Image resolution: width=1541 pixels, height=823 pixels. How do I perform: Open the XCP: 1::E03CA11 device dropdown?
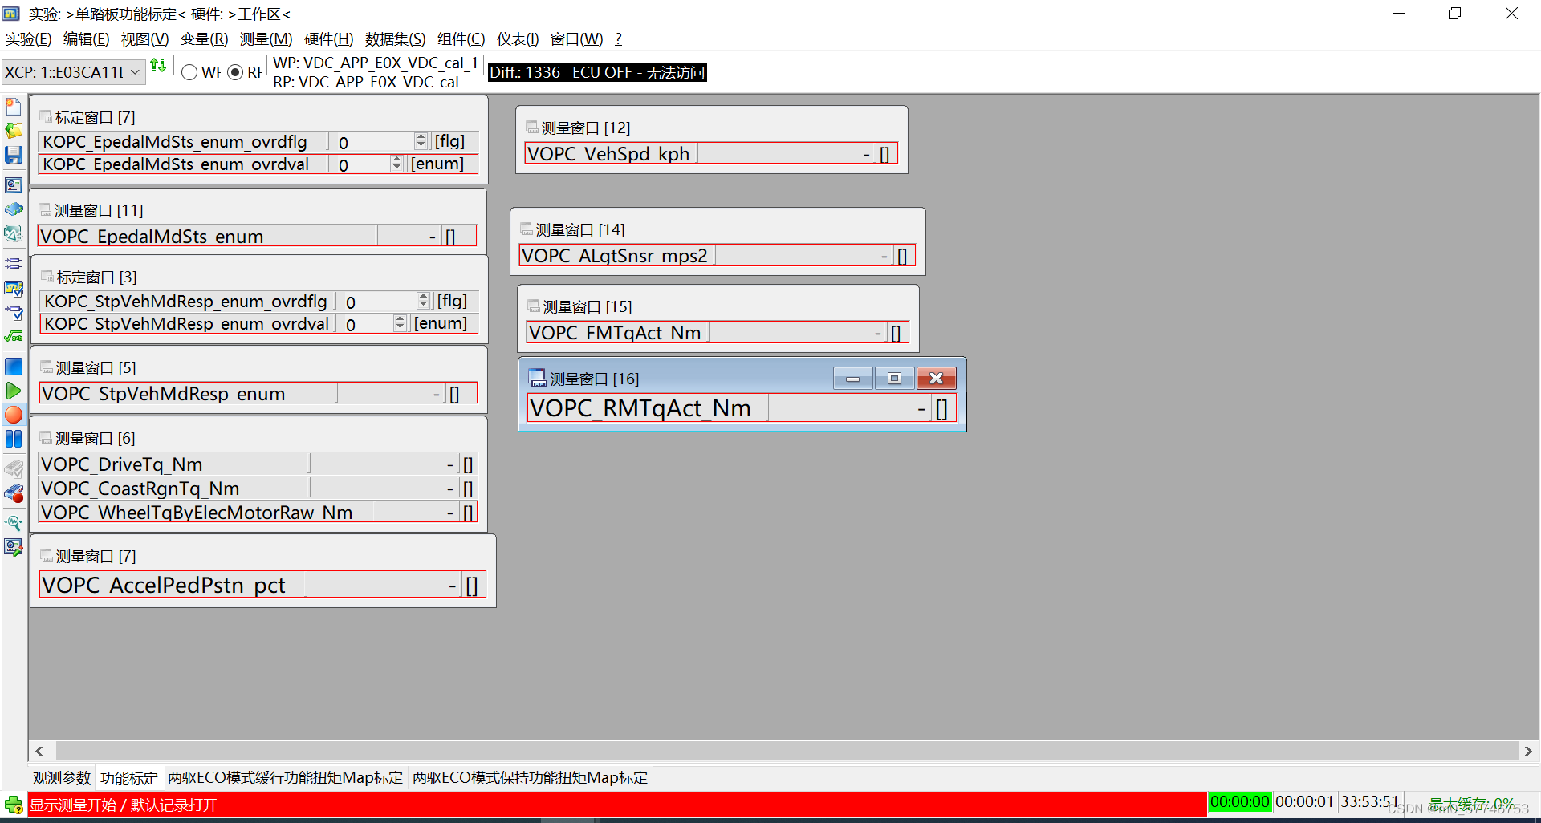click(73, 72)
